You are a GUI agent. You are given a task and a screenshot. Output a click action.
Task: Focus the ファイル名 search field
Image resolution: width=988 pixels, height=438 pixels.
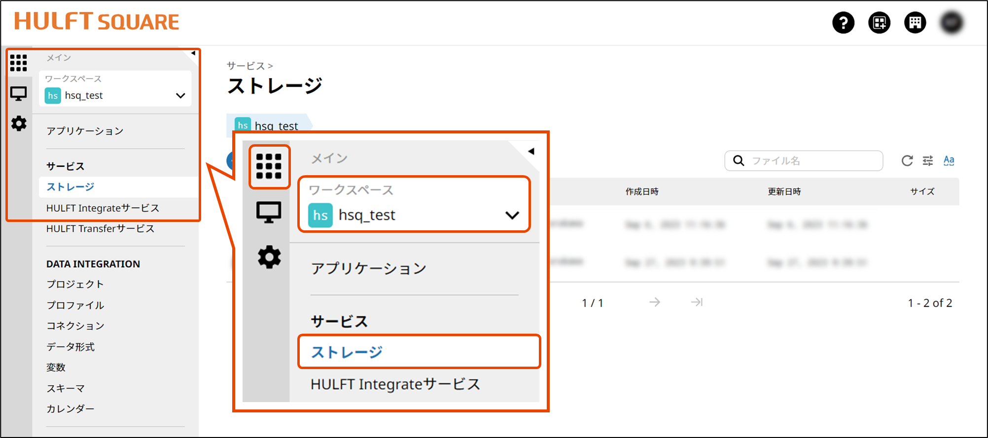pyautogui.click(x=804, y=161)
